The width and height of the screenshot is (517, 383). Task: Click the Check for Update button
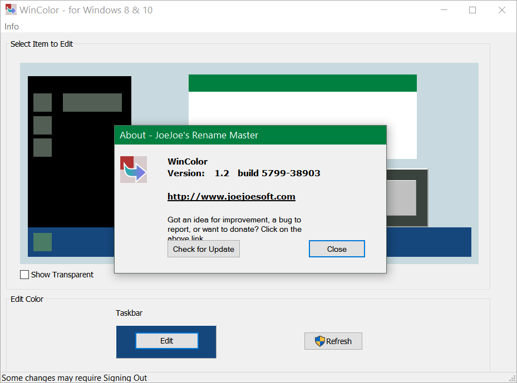(x=204, y=249)
